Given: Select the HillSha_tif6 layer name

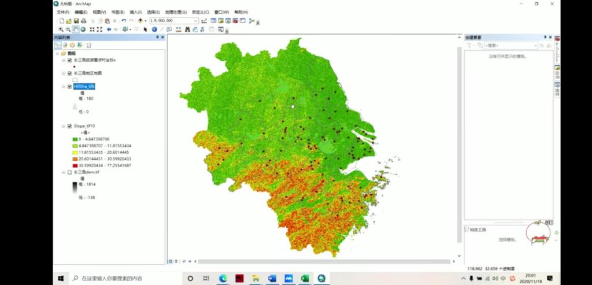Looking at the screenshot, I should tap(84, 87).
